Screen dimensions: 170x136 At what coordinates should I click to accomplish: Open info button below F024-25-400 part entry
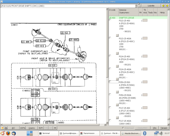coord(117,66)
